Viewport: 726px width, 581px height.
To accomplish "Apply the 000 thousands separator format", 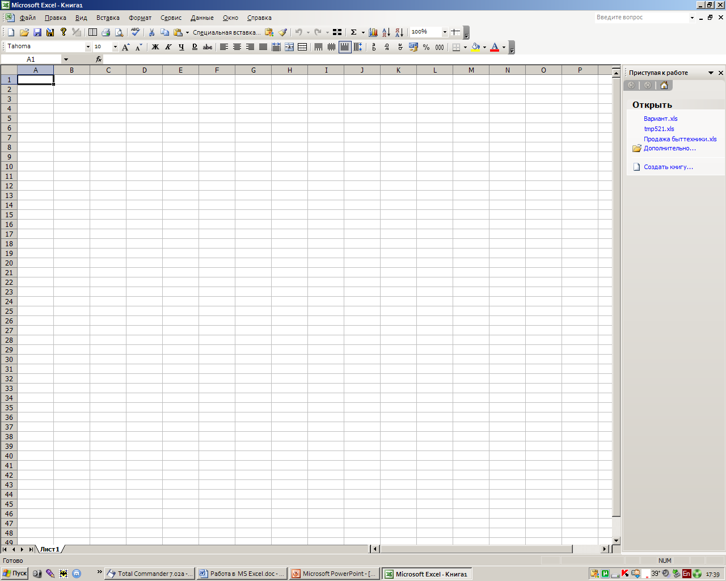I will (x=440, y=47).
